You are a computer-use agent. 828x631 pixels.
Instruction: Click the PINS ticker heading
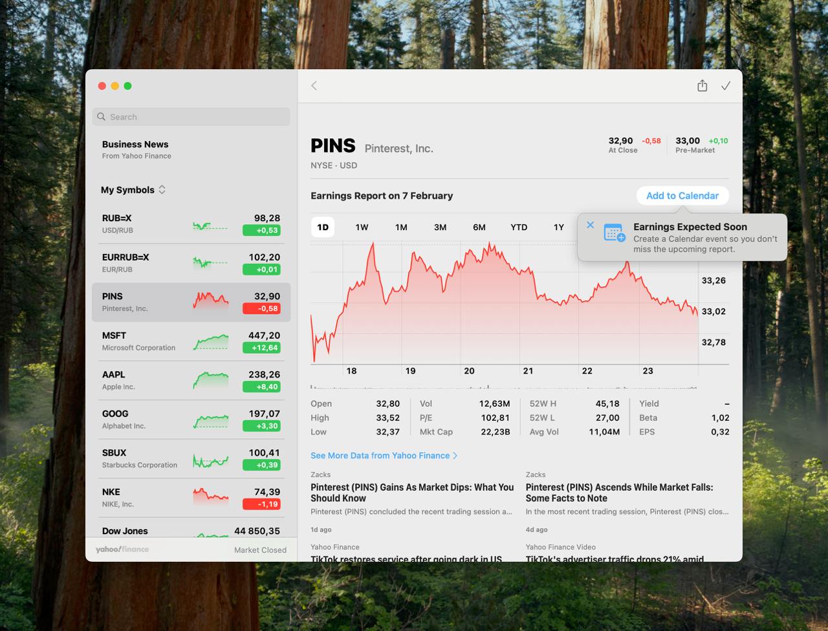[x=333, y=145]
